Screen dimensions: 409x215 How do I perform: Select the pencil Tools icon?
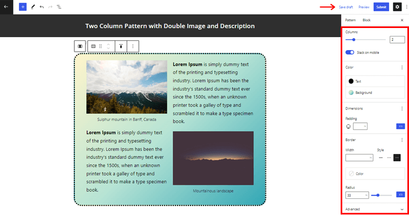[33, 7]
